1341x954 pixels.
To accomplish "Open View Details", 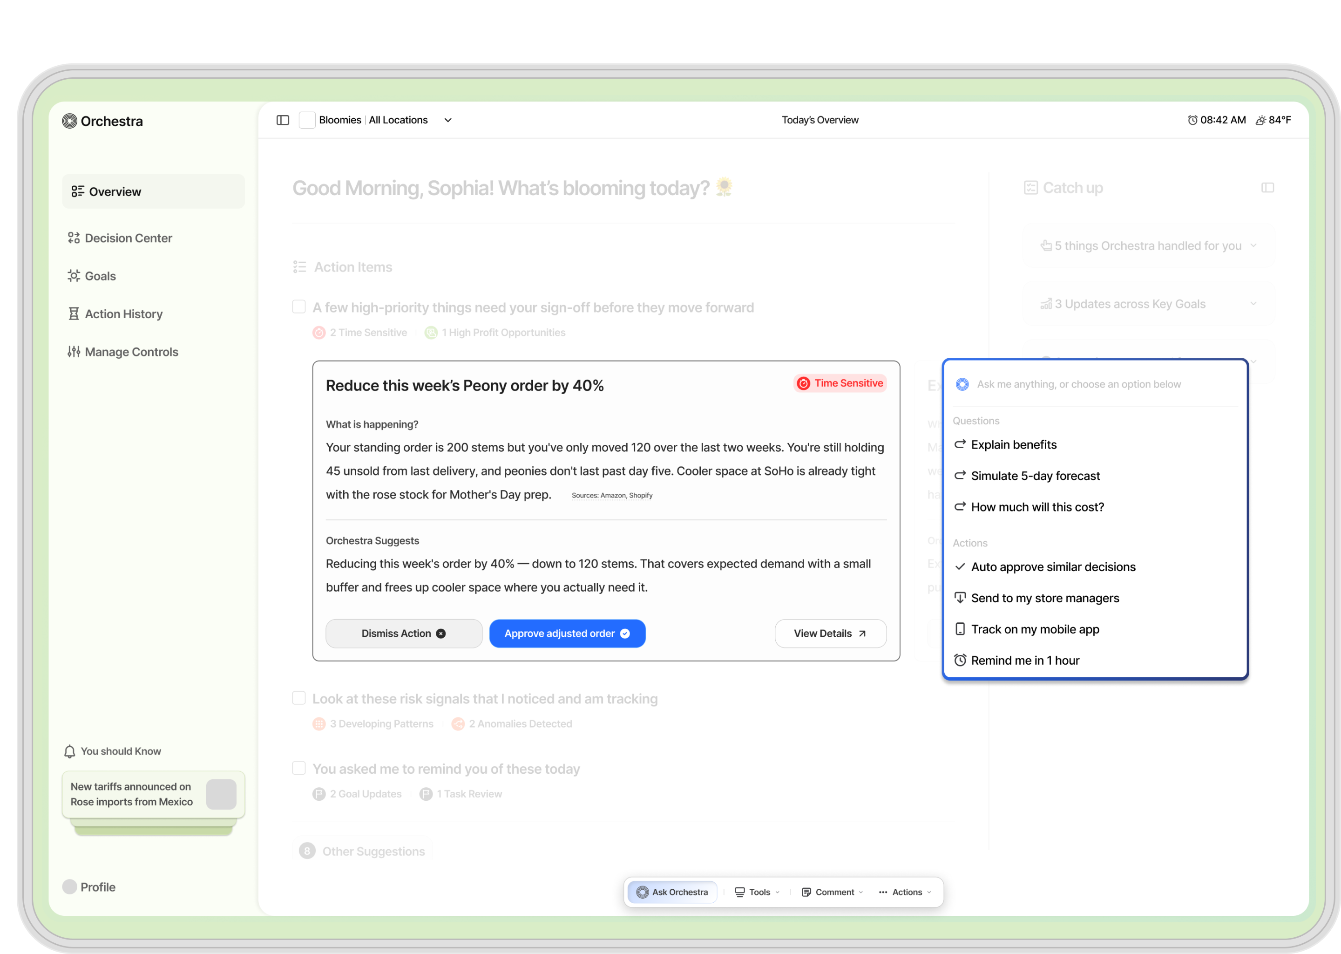I will point(830,633).
